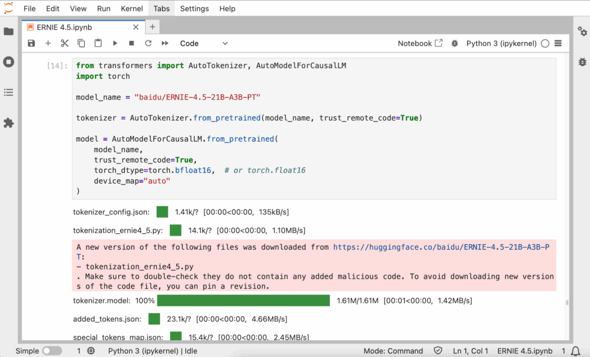Open the cell type dropdown showing Code
The width and height of the screenshot is (590, 357).
(203, 43)
